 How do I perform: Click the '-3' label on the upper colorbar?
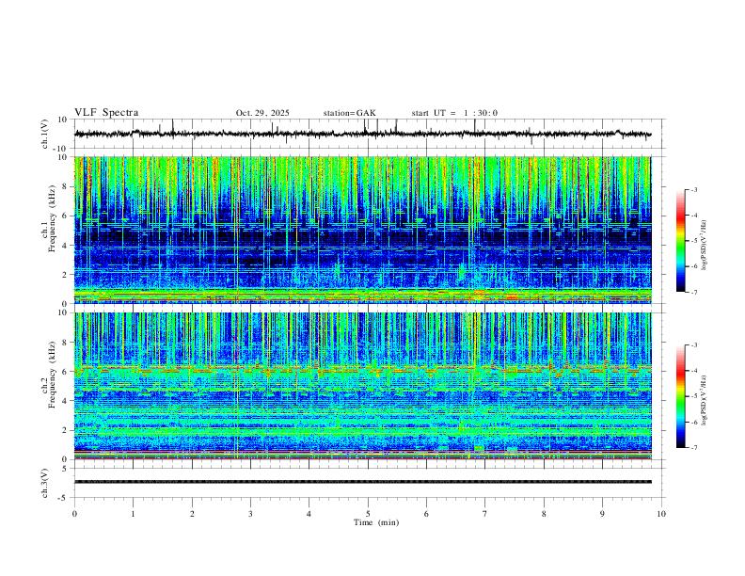pyautogui.click(x=693, y=189)
